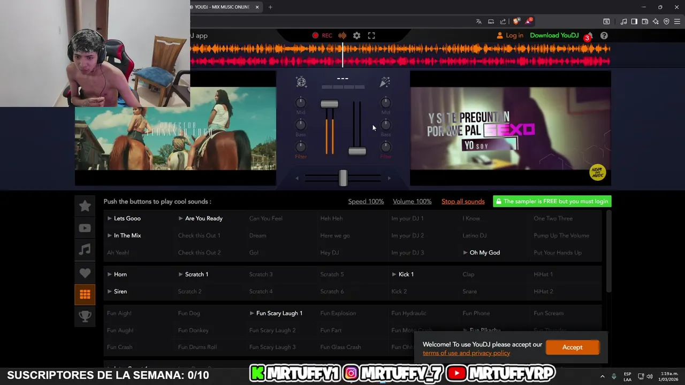The height and width of the screenshot is (385, 685).
Task: Click the crossfader handle
Action: coord(343,178)
